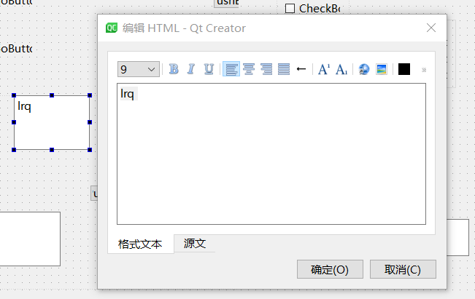The image size is (475, 299).
Task: Confirm with the 确定(O) button
Action: point(330,269)
